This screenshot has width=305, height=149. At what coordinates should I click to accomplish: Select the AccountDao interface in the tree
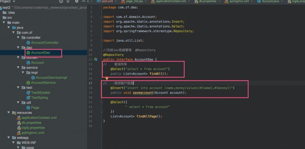[x=41, y=53]
